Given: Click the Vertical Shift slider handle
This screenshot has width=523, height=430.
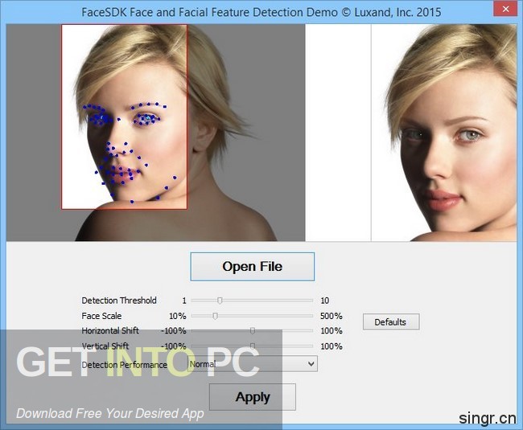Looking at the screenshot, I should tap(253, 346).
